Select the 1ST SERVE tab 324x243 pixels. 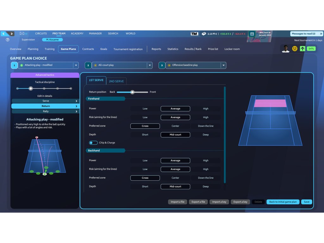(96, 80)
